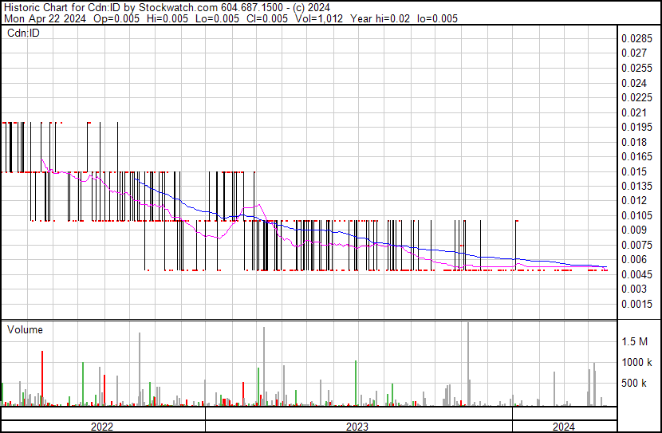Click the 0.0015 price axis label
The height and width of the screenshot is (433, 662).
click(636, 305)
